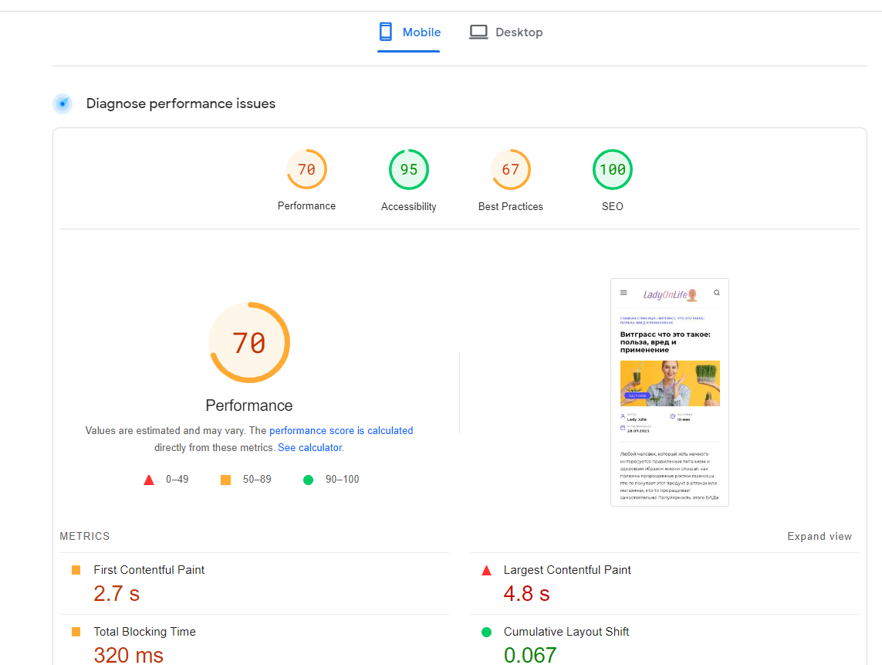Switch to the Desktop tab
Image resolution: width=882 pixels, height=665 pixels.
click(x=506, y=32)
